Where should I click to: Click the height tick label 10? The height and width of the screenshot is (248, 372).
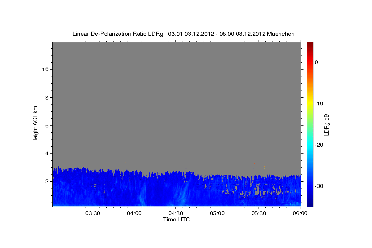[x=45, y=69]
